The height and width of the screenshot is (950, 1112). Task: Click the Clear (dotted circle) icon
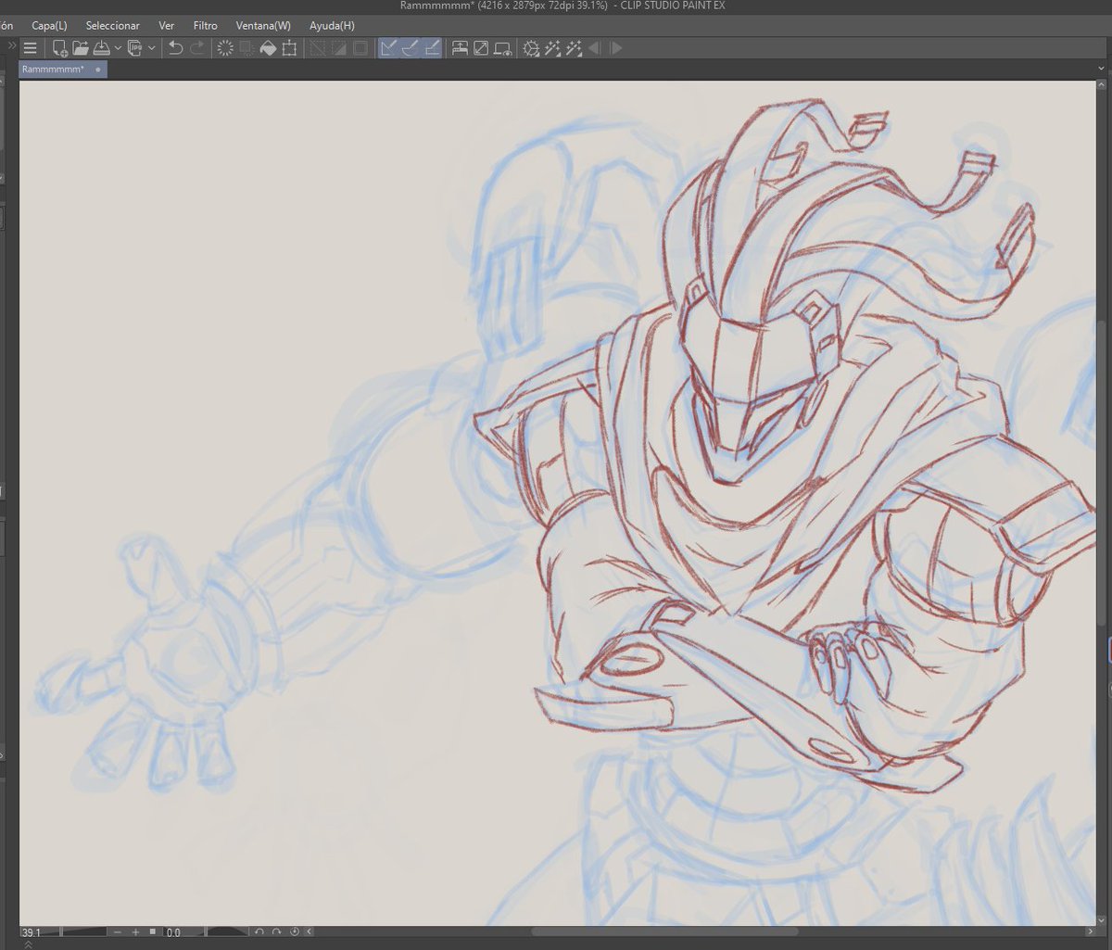225,48
